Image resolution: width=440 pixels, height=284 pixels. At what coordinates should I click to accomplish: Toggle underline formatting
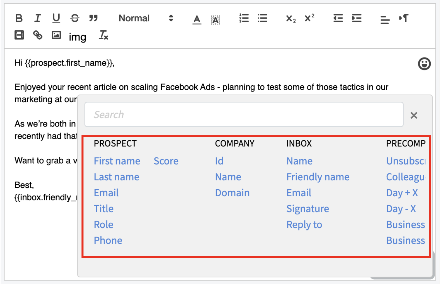pyautogui.click(x=56, y=18)
